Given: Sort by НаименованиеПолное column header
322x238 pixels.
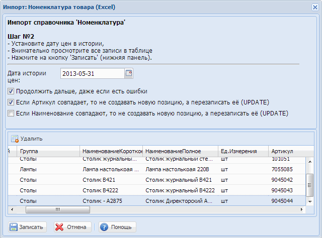Looking at the screenshot, I should coord(180,151).
